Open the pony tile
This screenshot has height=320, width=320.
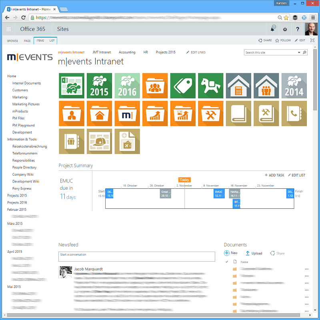click(211, 86)
